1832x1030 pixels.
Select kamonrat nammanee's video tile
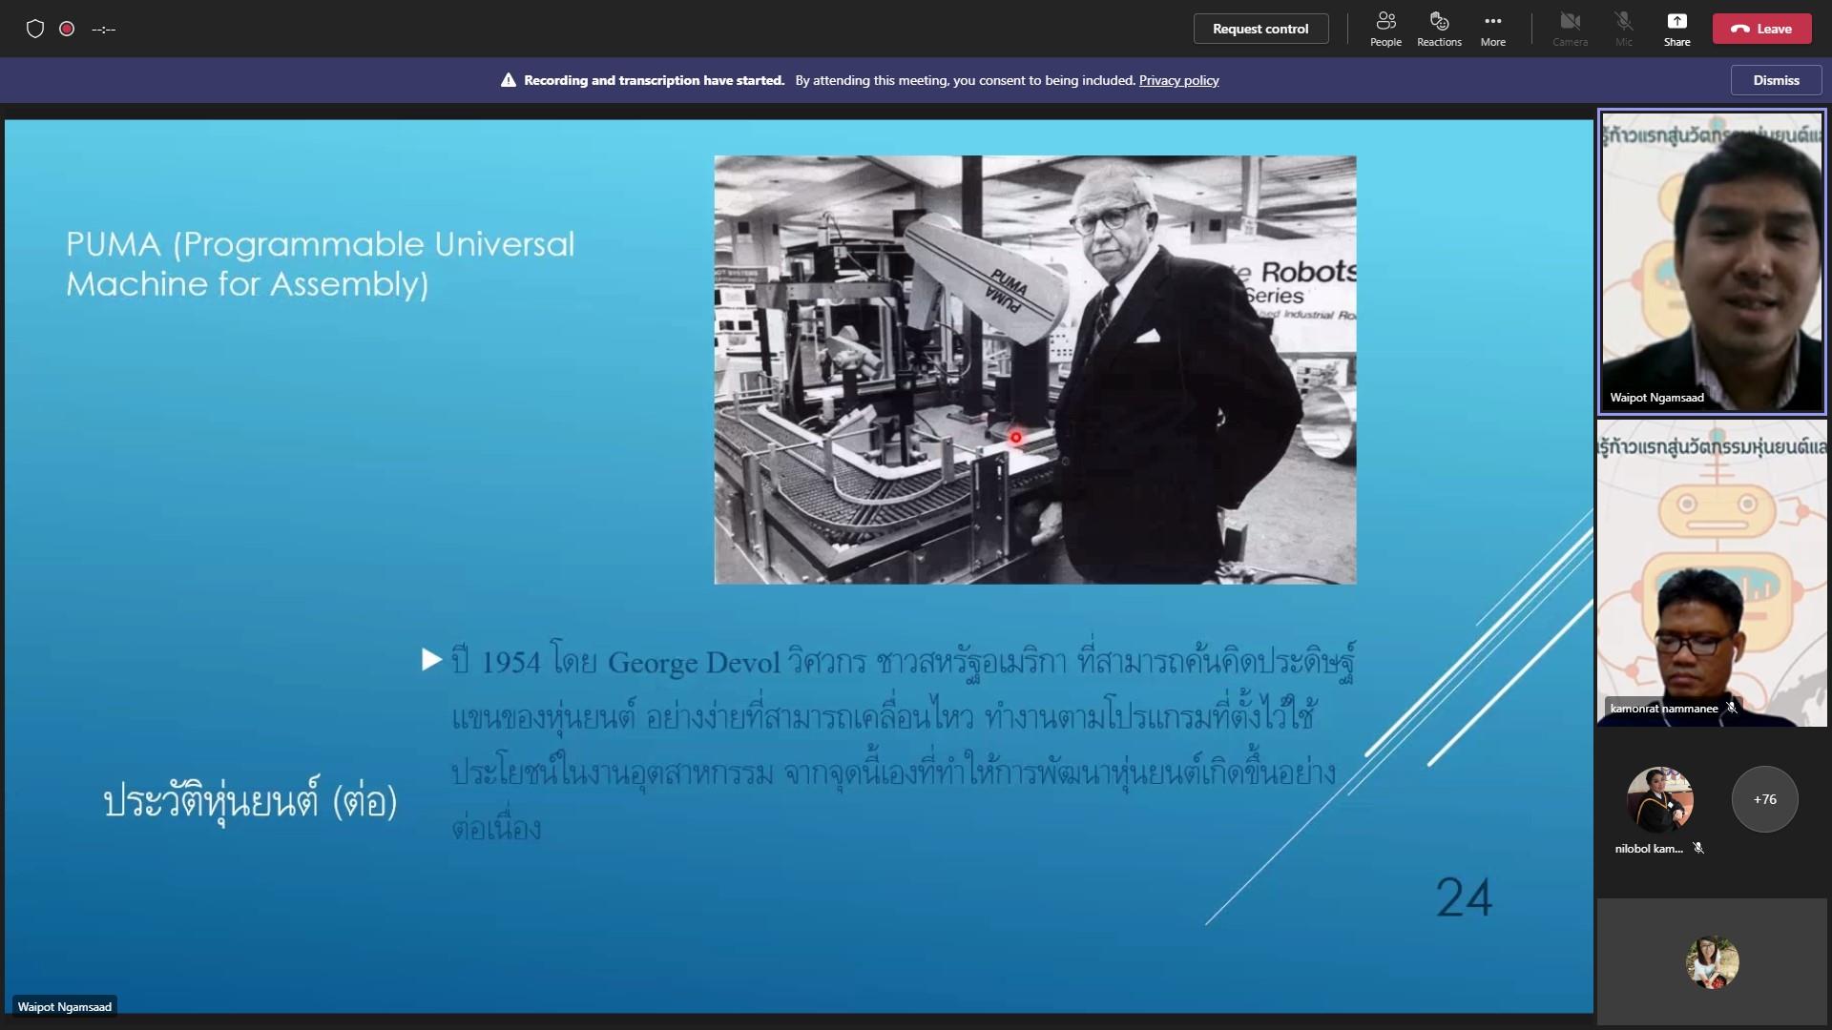(1712, 572)
